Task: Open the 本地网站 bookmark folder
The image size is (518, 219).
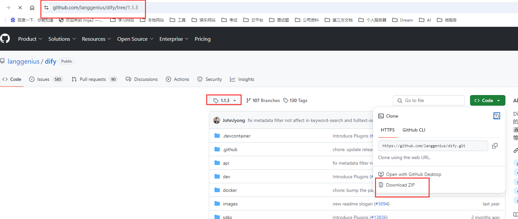Action: tap(152, 20)
